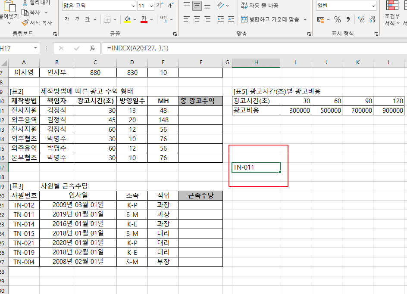407x294 pixels.
Task: Click cell TN-004 in 사원번호 column
Action: click(24, 262)
